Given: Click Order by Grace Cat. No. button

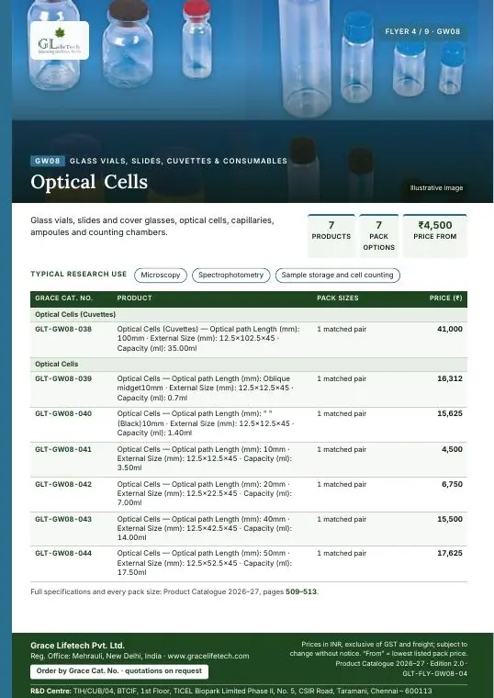Looking at the screenshot, I should click(119, 671).
